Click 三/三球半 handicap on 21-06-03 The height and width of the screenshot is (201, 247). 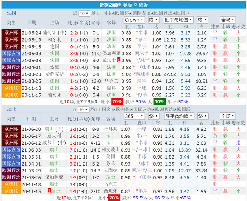pyautogui.click(x=142, y=150)
